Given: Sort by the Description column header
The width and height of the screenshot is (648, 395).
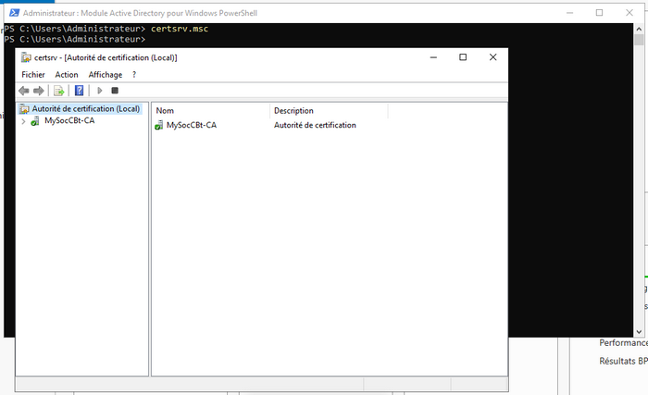Looking at the screenshot, I should pyautogui.click(x=329, y=111).
